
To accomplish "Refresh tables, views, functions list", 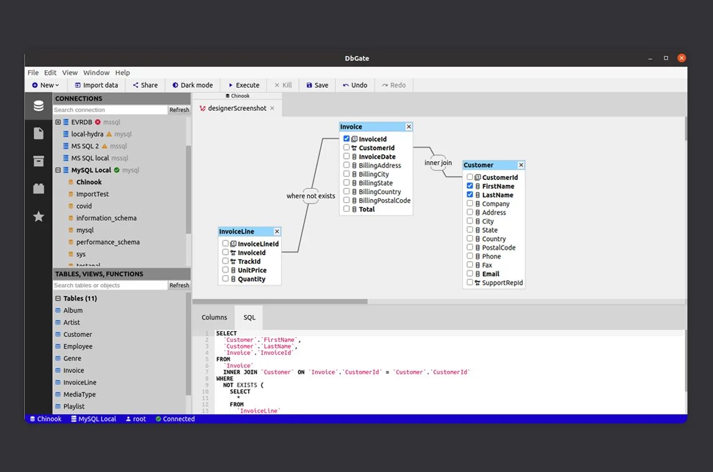I will click(x=179, y=285).
